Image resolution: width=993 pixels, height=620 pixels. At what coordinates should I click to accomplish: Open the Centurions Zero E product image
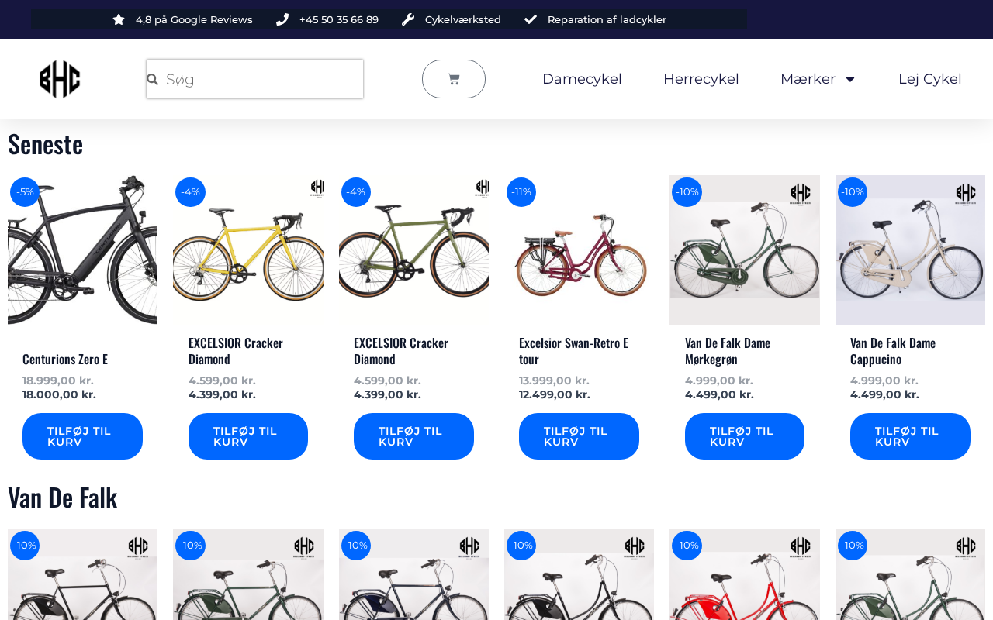coord(82,250)
